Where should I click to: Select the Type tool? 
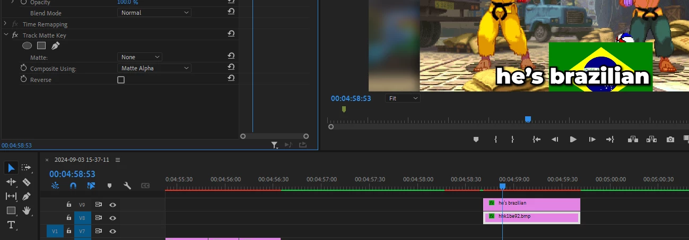click(11, 225)
